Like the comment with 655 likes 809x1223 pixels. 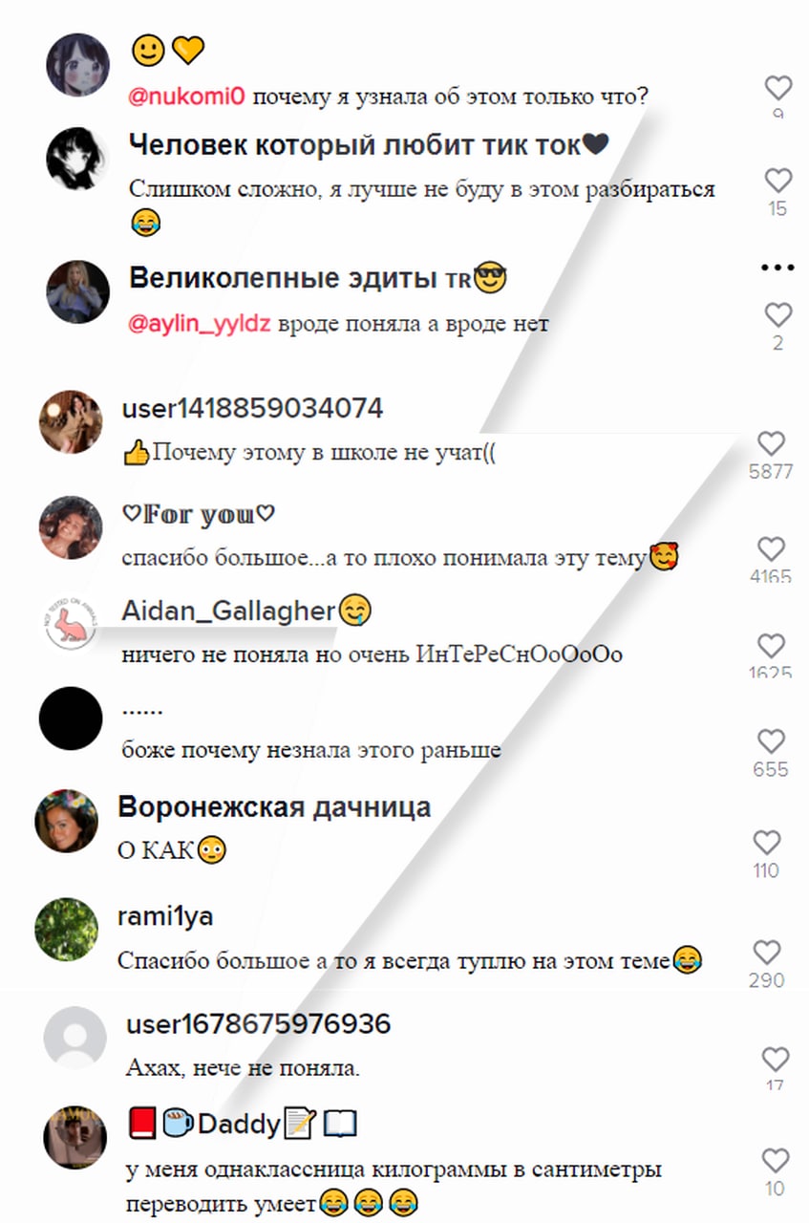771,741
